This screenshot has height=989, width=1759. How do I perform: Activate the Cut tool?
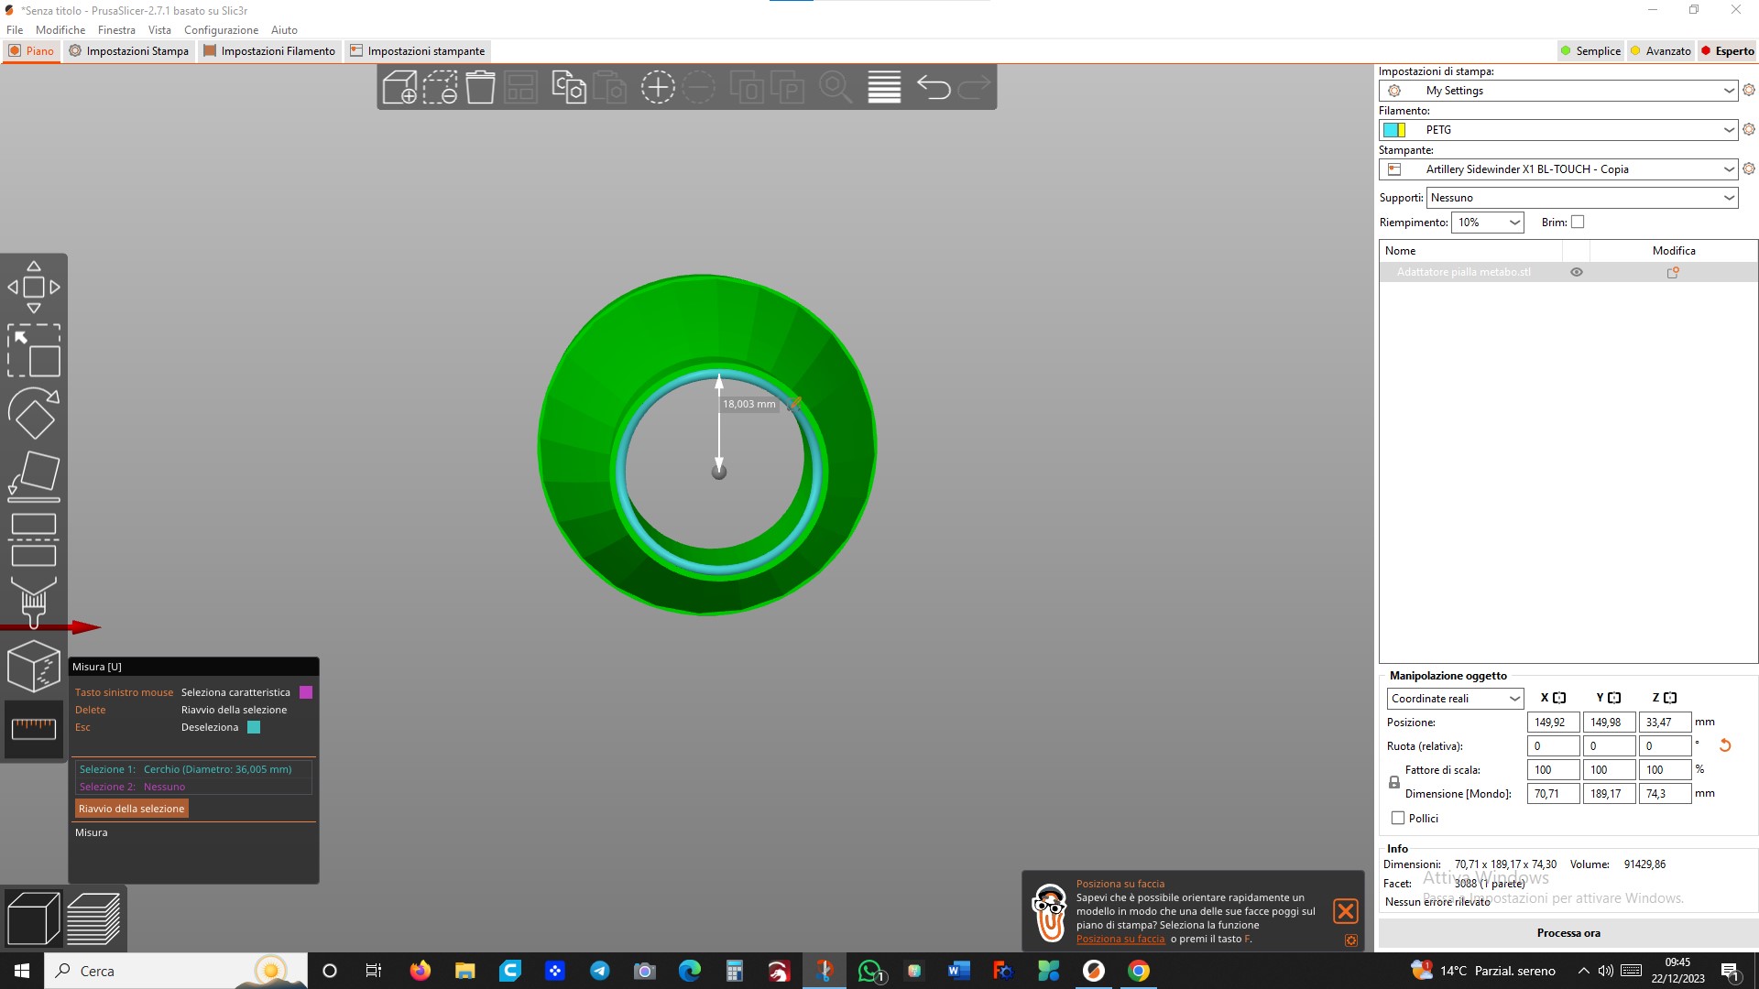click(34, 539)
